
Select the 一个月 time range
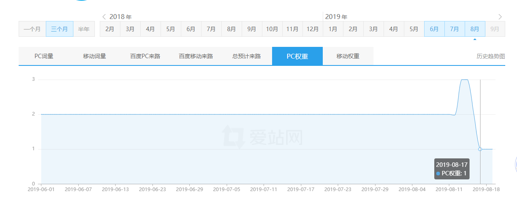point(32,29)
